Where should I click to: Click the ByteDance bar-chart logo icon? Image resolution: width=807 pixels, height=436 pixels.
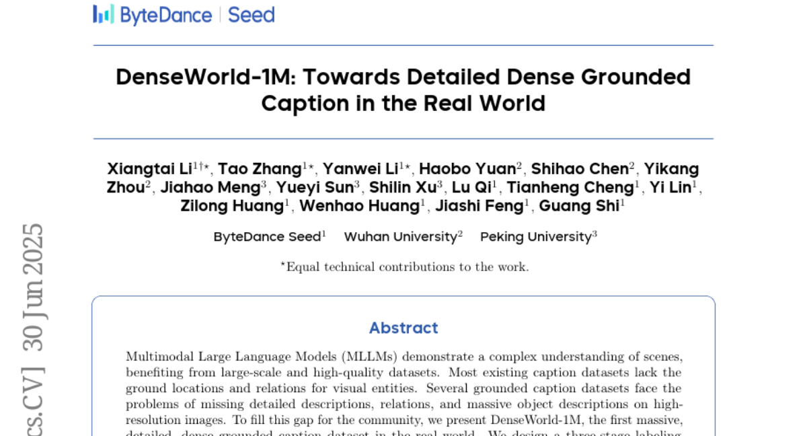[103, 14]
